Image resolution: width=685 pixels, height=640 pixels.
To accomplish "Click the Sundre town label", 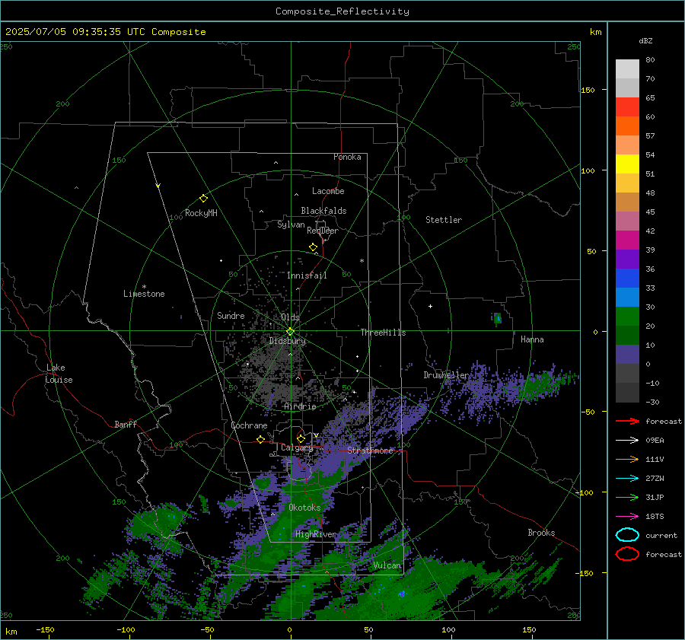I will (x=231, y=315).
